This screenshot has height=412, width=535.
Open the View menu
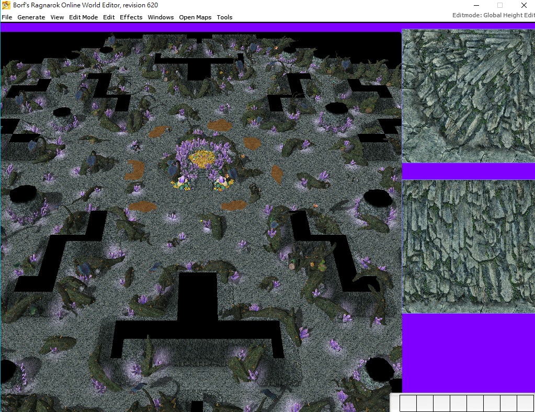point(57,17)
